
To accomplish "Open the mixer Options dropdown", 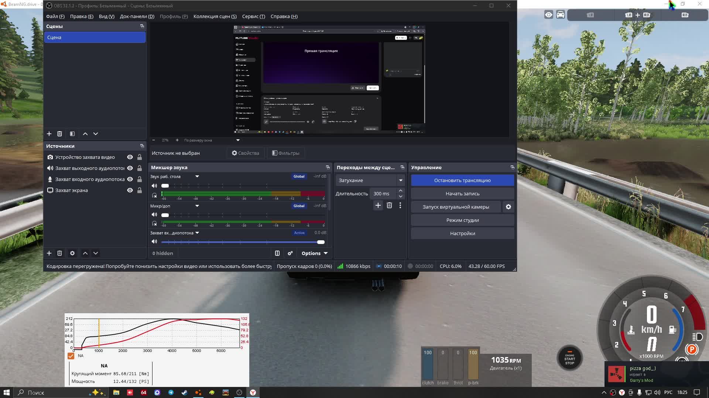I will [315, 253].
